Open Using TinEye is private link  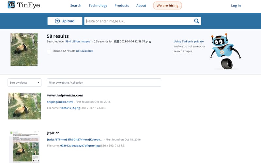click(189, 42)
